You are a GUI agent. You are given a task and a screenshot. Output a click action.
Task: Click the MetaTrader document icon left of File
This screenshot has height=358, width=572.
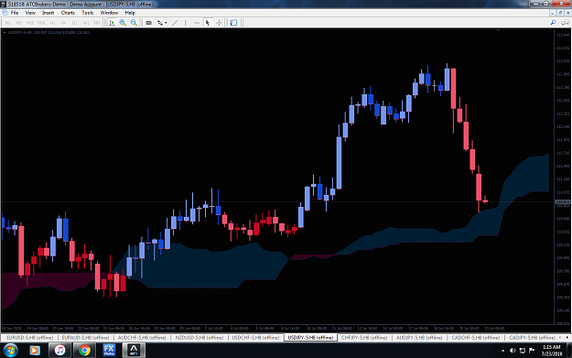click(x=5, y=13)
